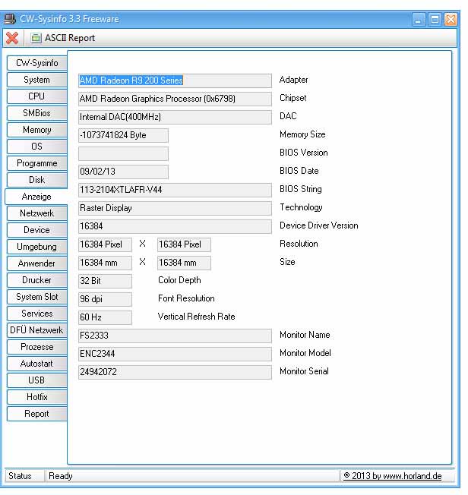Open the Services tab
Viewport: 468px width, 495px height.
[x=37, y=314]
